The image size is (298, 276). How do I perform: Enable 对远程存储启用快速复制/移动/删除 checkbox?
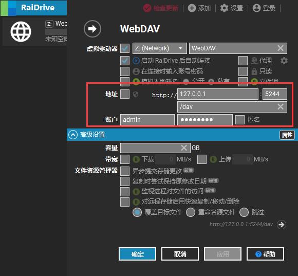point(125,201)
